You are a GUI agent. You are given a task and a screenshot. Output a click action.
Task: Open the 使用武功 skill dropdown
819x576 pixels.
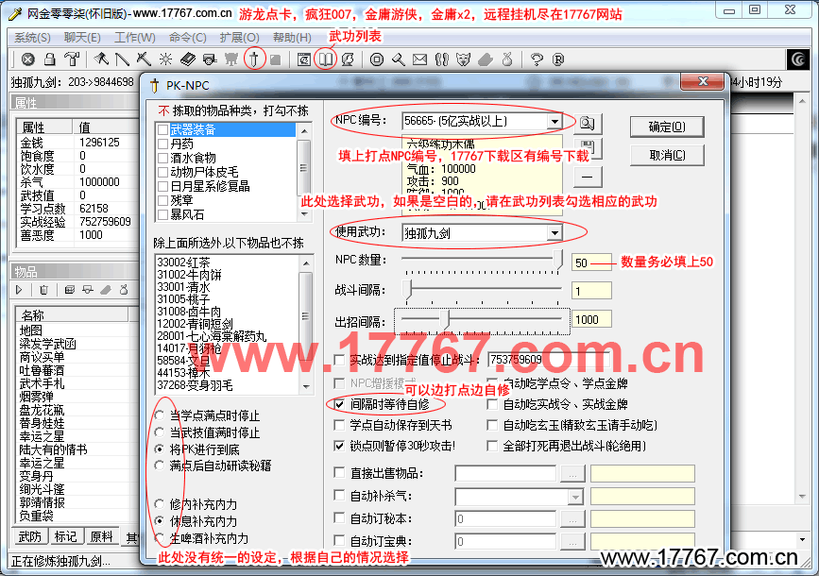tap(555, 233)
